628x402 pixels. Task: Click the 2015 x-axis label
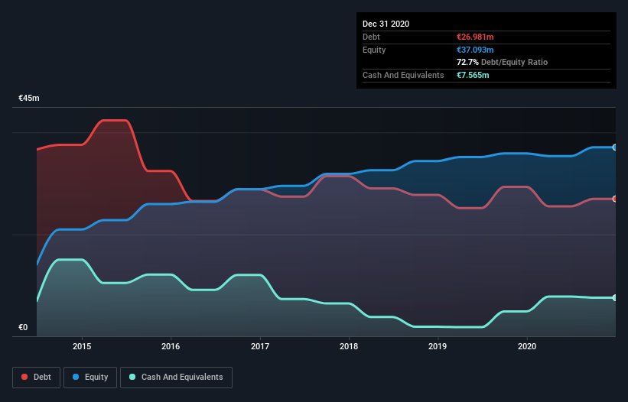coord(82,346)
